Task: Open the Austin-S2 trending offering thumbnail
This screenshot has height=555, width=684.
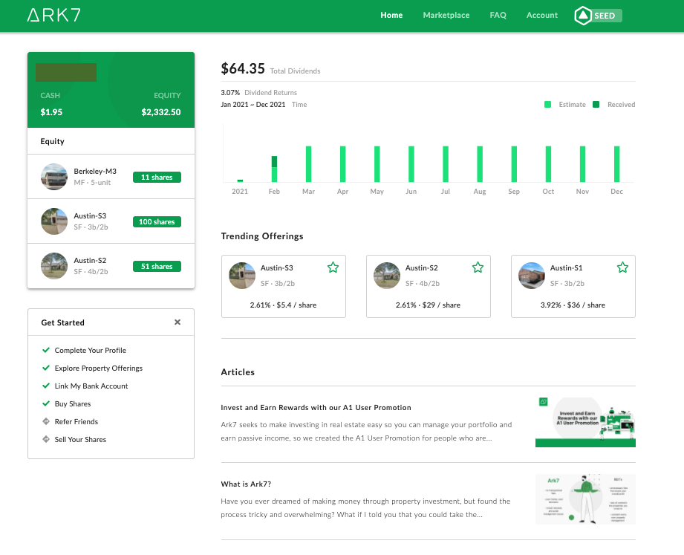Action: point(387,276)
